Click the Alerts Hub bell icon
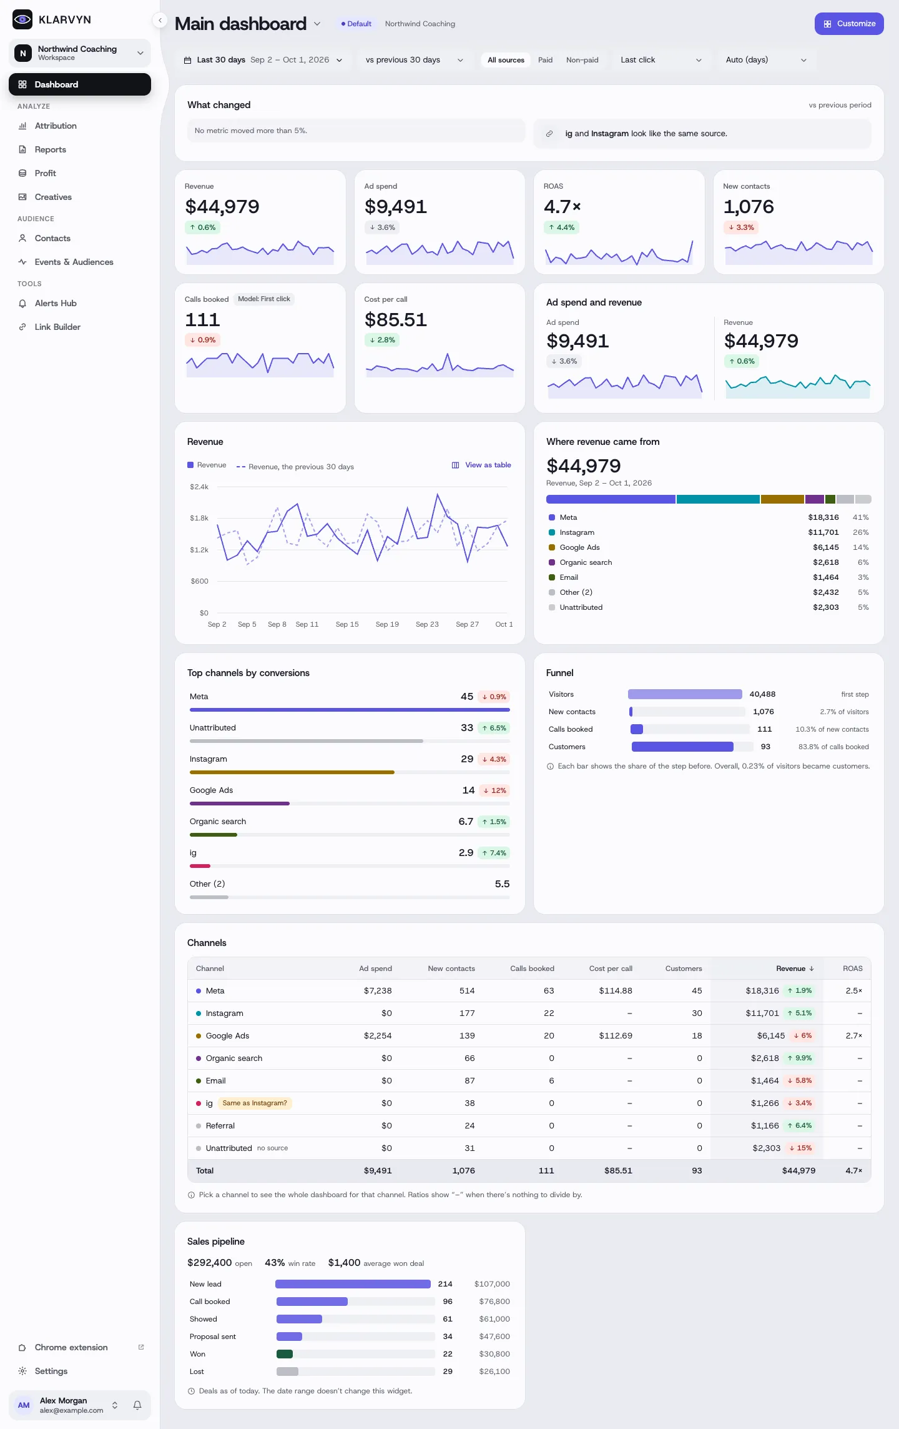Viewport: 899px width, 1429px height. (22, 303)
